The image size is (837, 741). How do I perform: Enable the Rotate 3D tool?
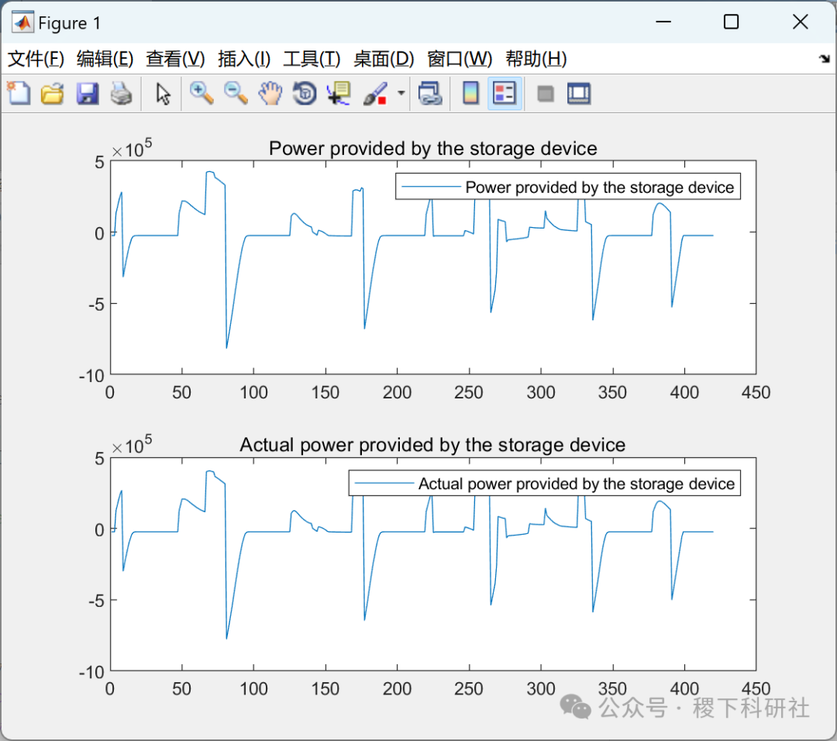pos(305,94)
